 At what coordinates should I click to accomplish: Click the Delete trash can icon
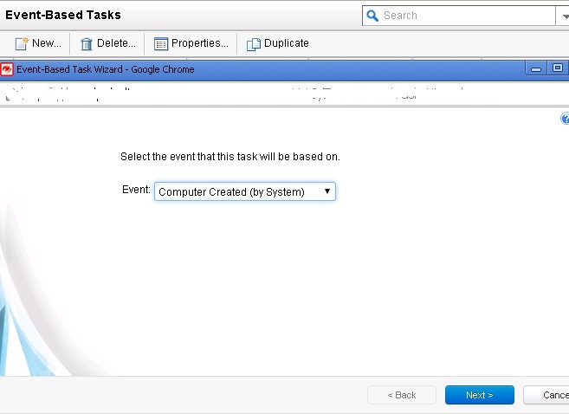86,43
